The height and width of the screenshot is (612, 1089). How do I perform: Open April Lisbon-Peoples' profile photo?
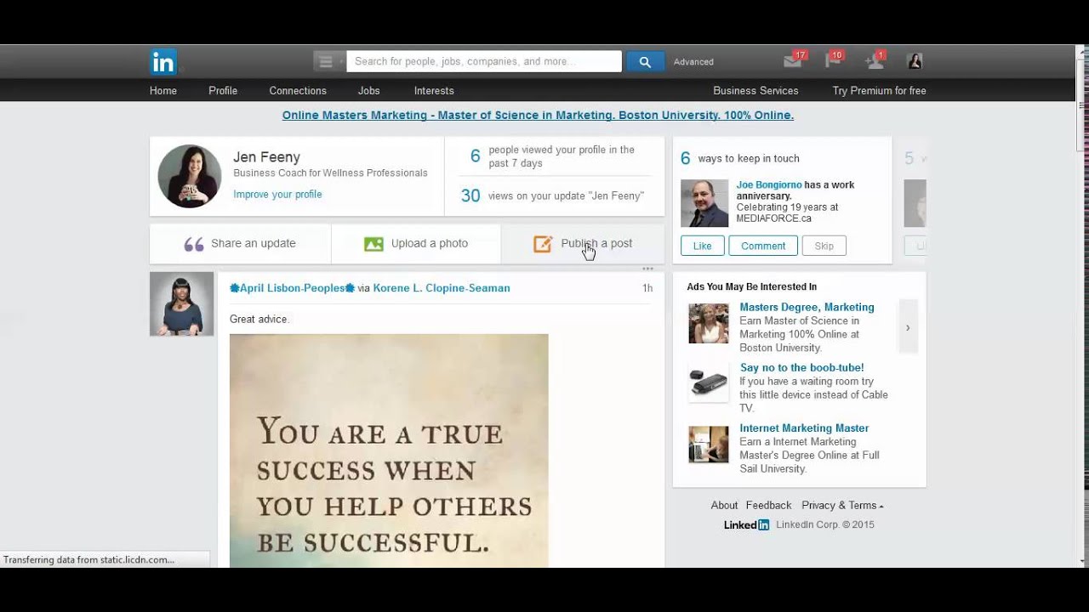pyautogui.click(x=182, y=303)
